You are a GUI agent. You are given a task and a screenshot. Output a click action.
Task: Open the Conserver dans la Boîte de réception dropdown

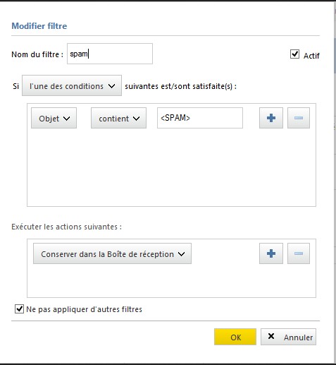coord(112,253)
